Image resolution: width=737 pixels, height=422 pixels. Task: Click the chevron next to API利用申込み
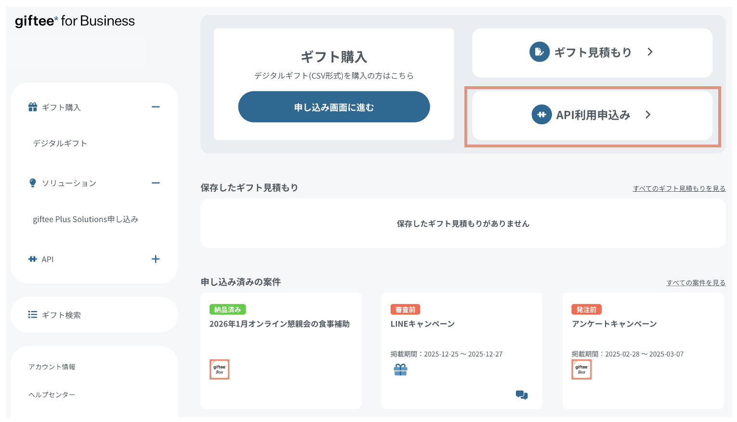coord(648,115)
